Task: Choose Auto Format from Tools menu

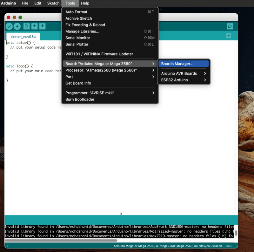Action: [x=110, y=12]
